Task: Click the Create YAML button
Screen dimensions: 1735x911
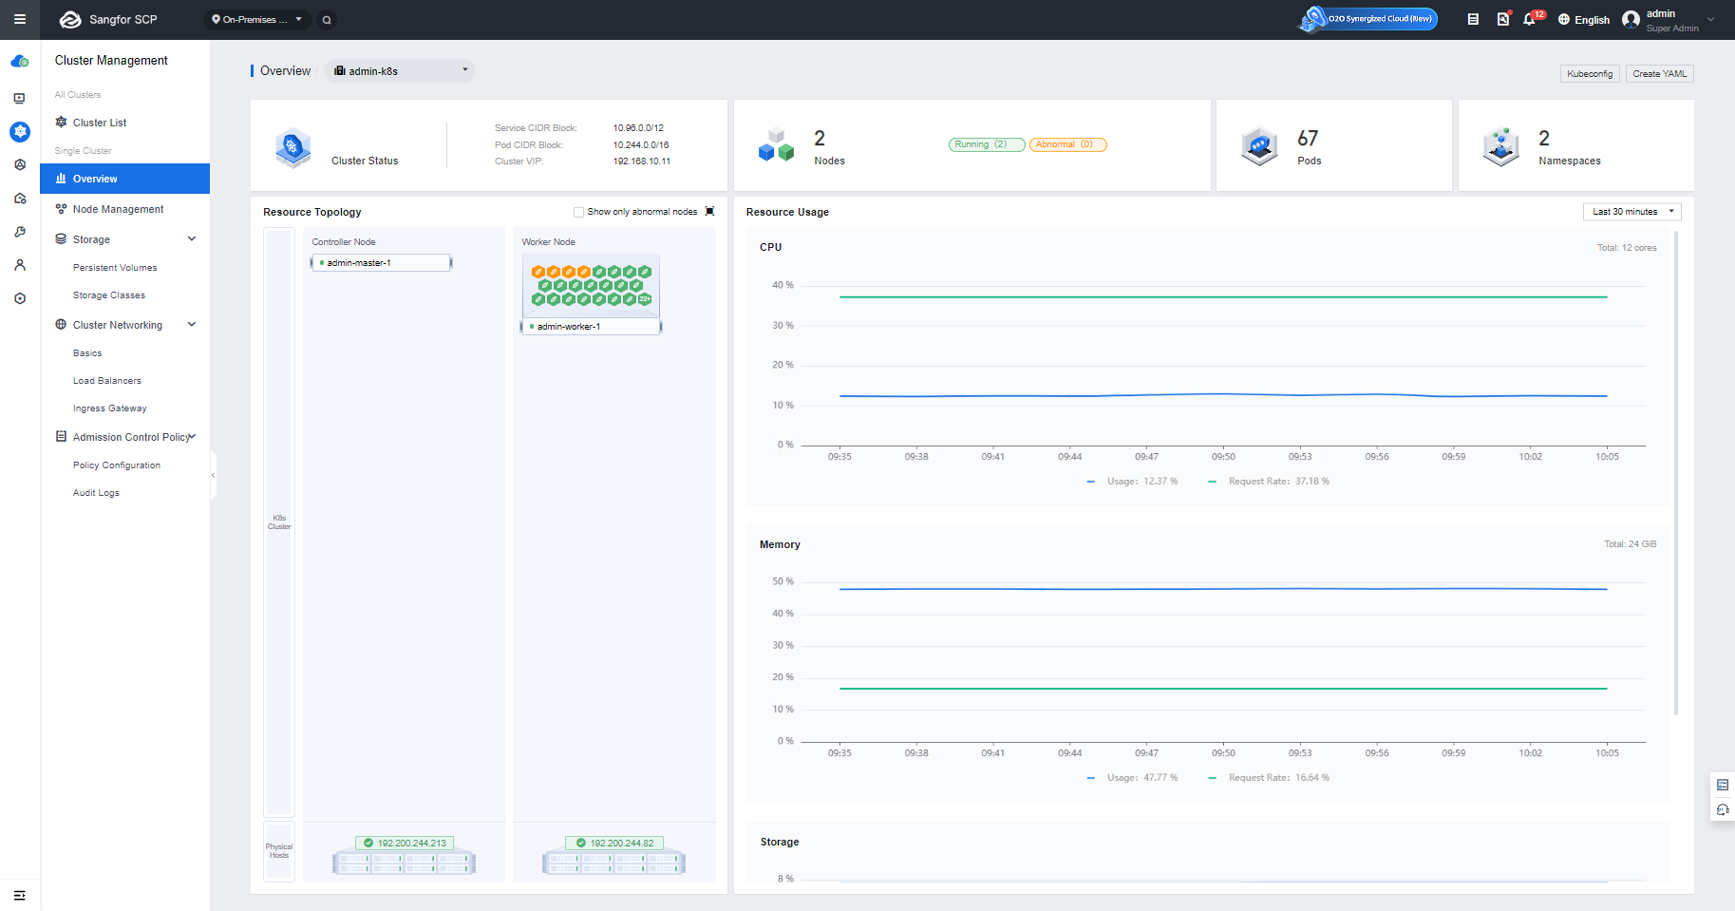Action: pos(1660,73)
